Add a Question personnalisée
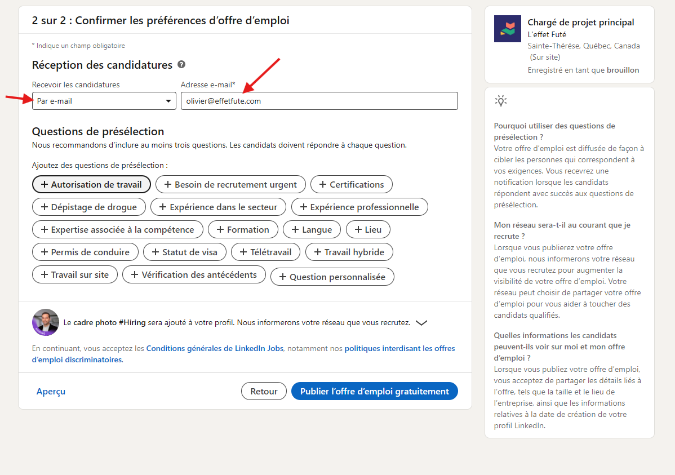This screenshot has width=675, height=475. (332, 277)
